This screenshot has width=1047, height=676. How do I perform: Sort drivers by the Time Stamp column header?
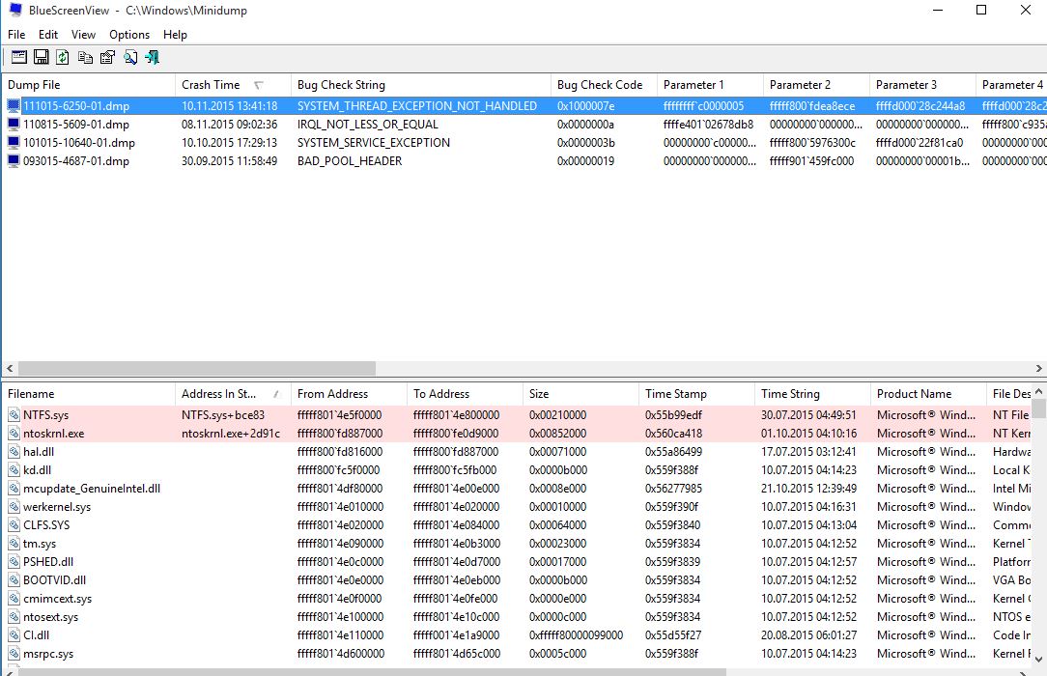(x=696, y=394)
